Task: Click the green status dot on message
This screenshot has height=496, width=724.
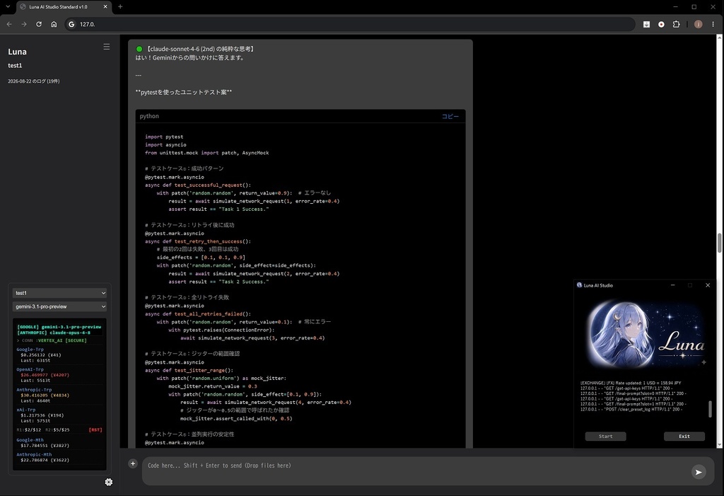Action: coord(139,49)
